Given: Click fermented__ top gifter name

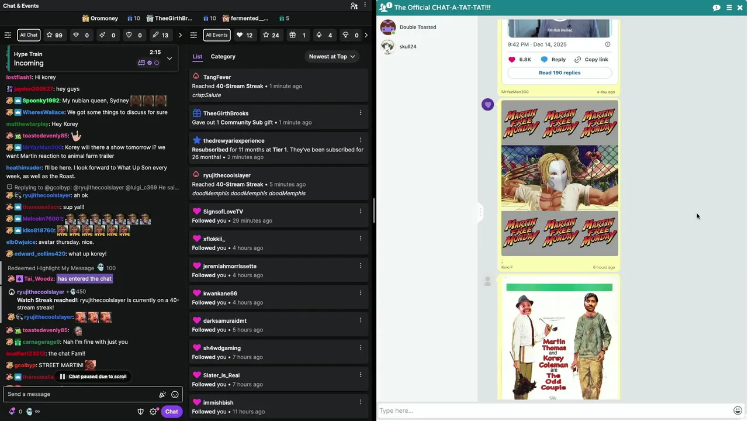Looking at the screenshot, I should click(x=250, y=18).
